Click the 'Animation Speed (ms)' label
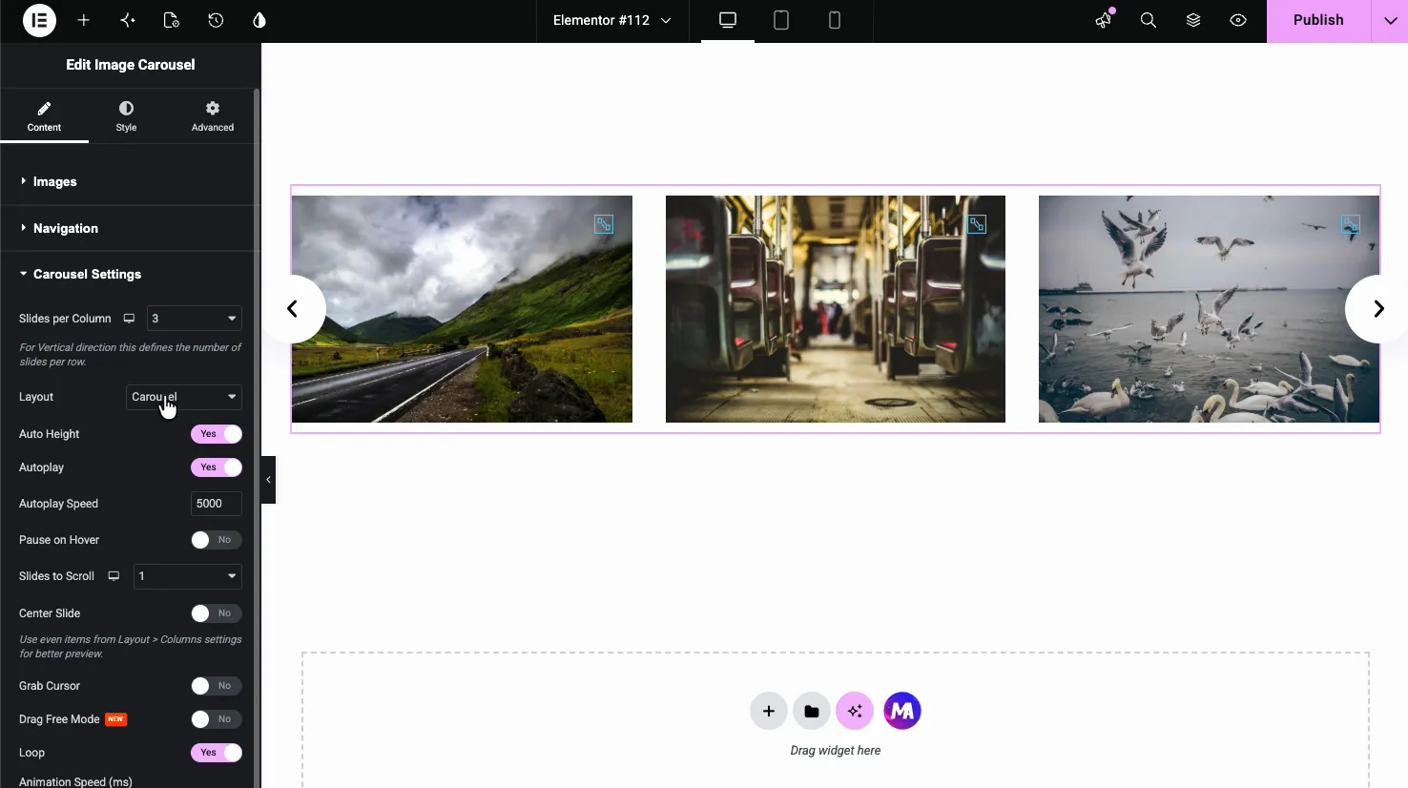This screenshot has height=788, width=1408. (x=75, y=781)
